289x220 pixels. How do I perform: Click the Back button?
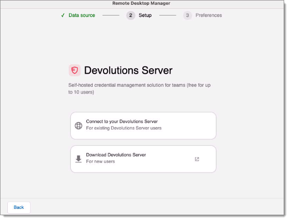tap(19, 207)
